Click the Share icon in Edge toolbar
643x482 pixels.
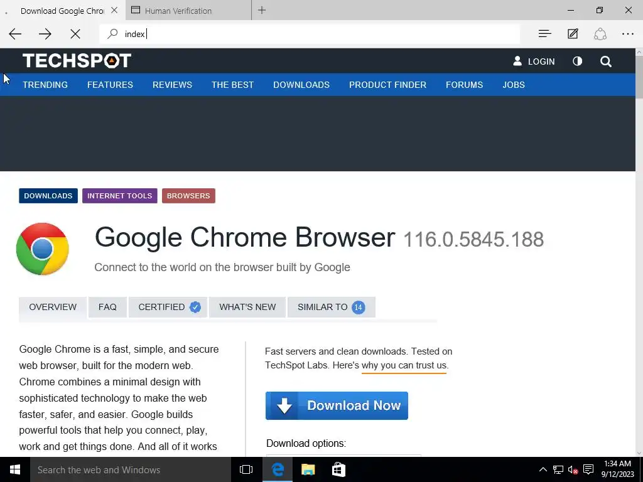[x=600, y=34]
